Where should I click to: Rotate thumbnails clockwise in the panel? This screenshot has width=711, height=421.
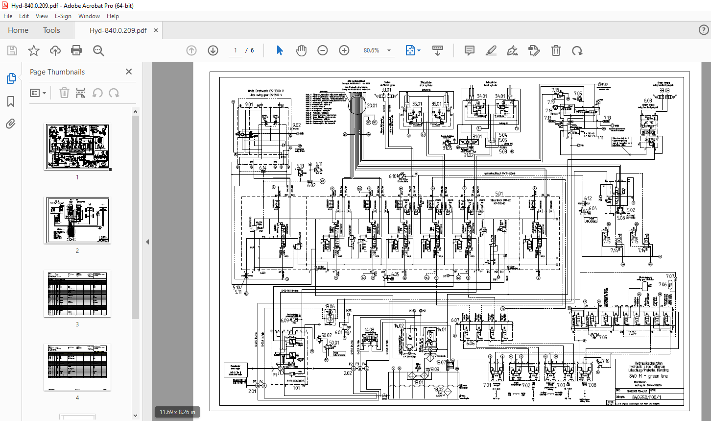[x=114, y=93]
